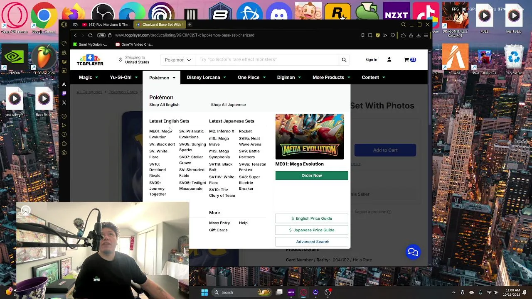Image resolution: width=532 pixels, height=299 pixels.
Task: Open the Player icon in Opera sidebar
Action: (64, 116)
